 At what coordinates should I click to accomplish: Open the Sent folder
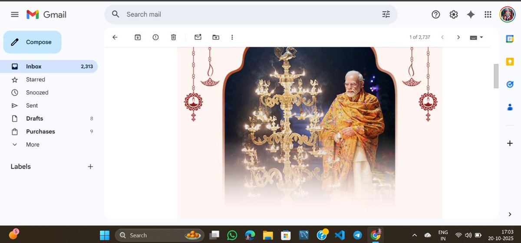pos(49,105)
